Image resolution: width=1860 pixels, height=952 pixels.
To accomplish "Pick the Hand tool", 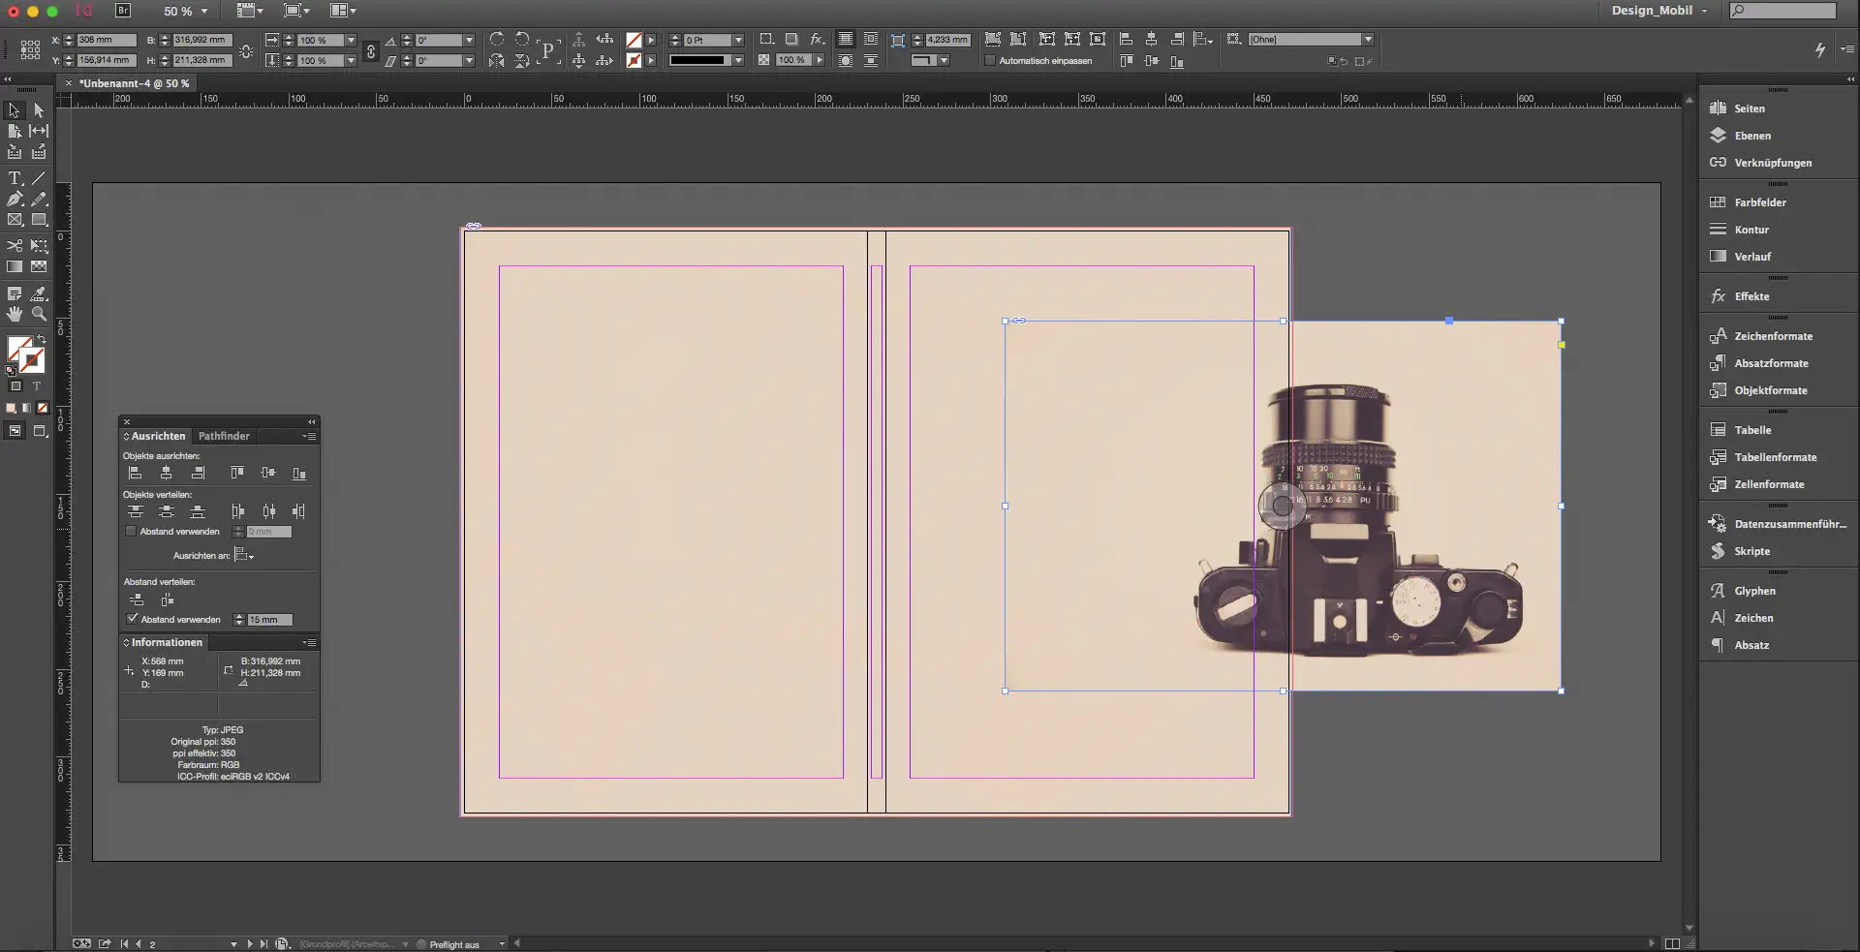I will click(x=15, y=314).
